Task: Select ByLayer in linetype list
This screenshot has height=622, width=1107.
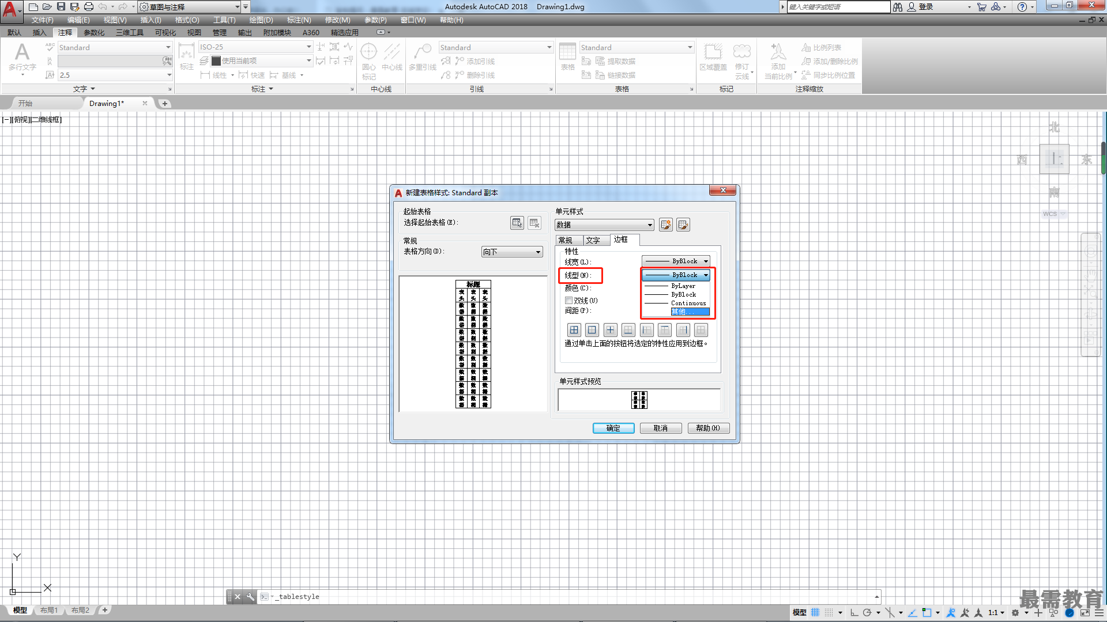Action: (676, 286)
